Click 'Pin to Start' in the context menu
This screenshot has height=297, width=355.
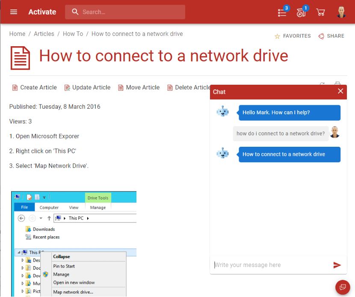point(64,266)
